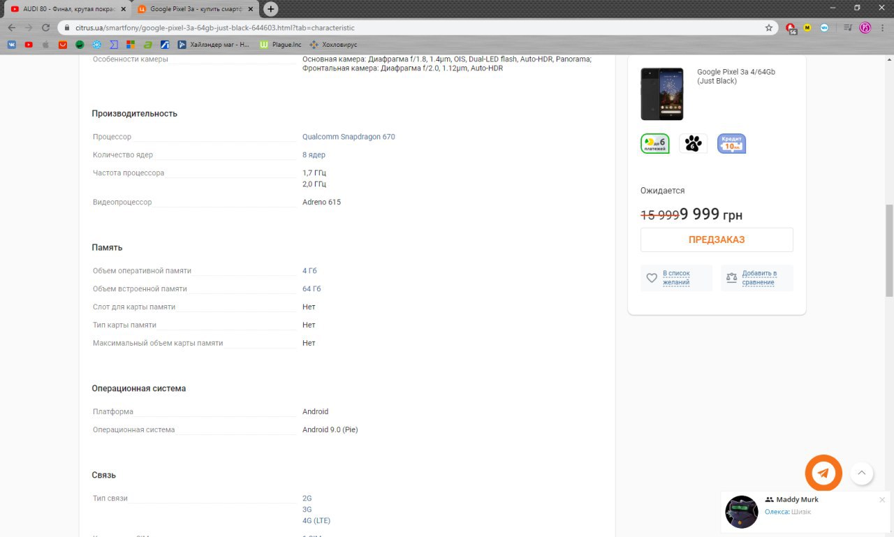Open the 8 ядер filter link
Viewport: 894px width, 537px height.
[x=314, y=155]
